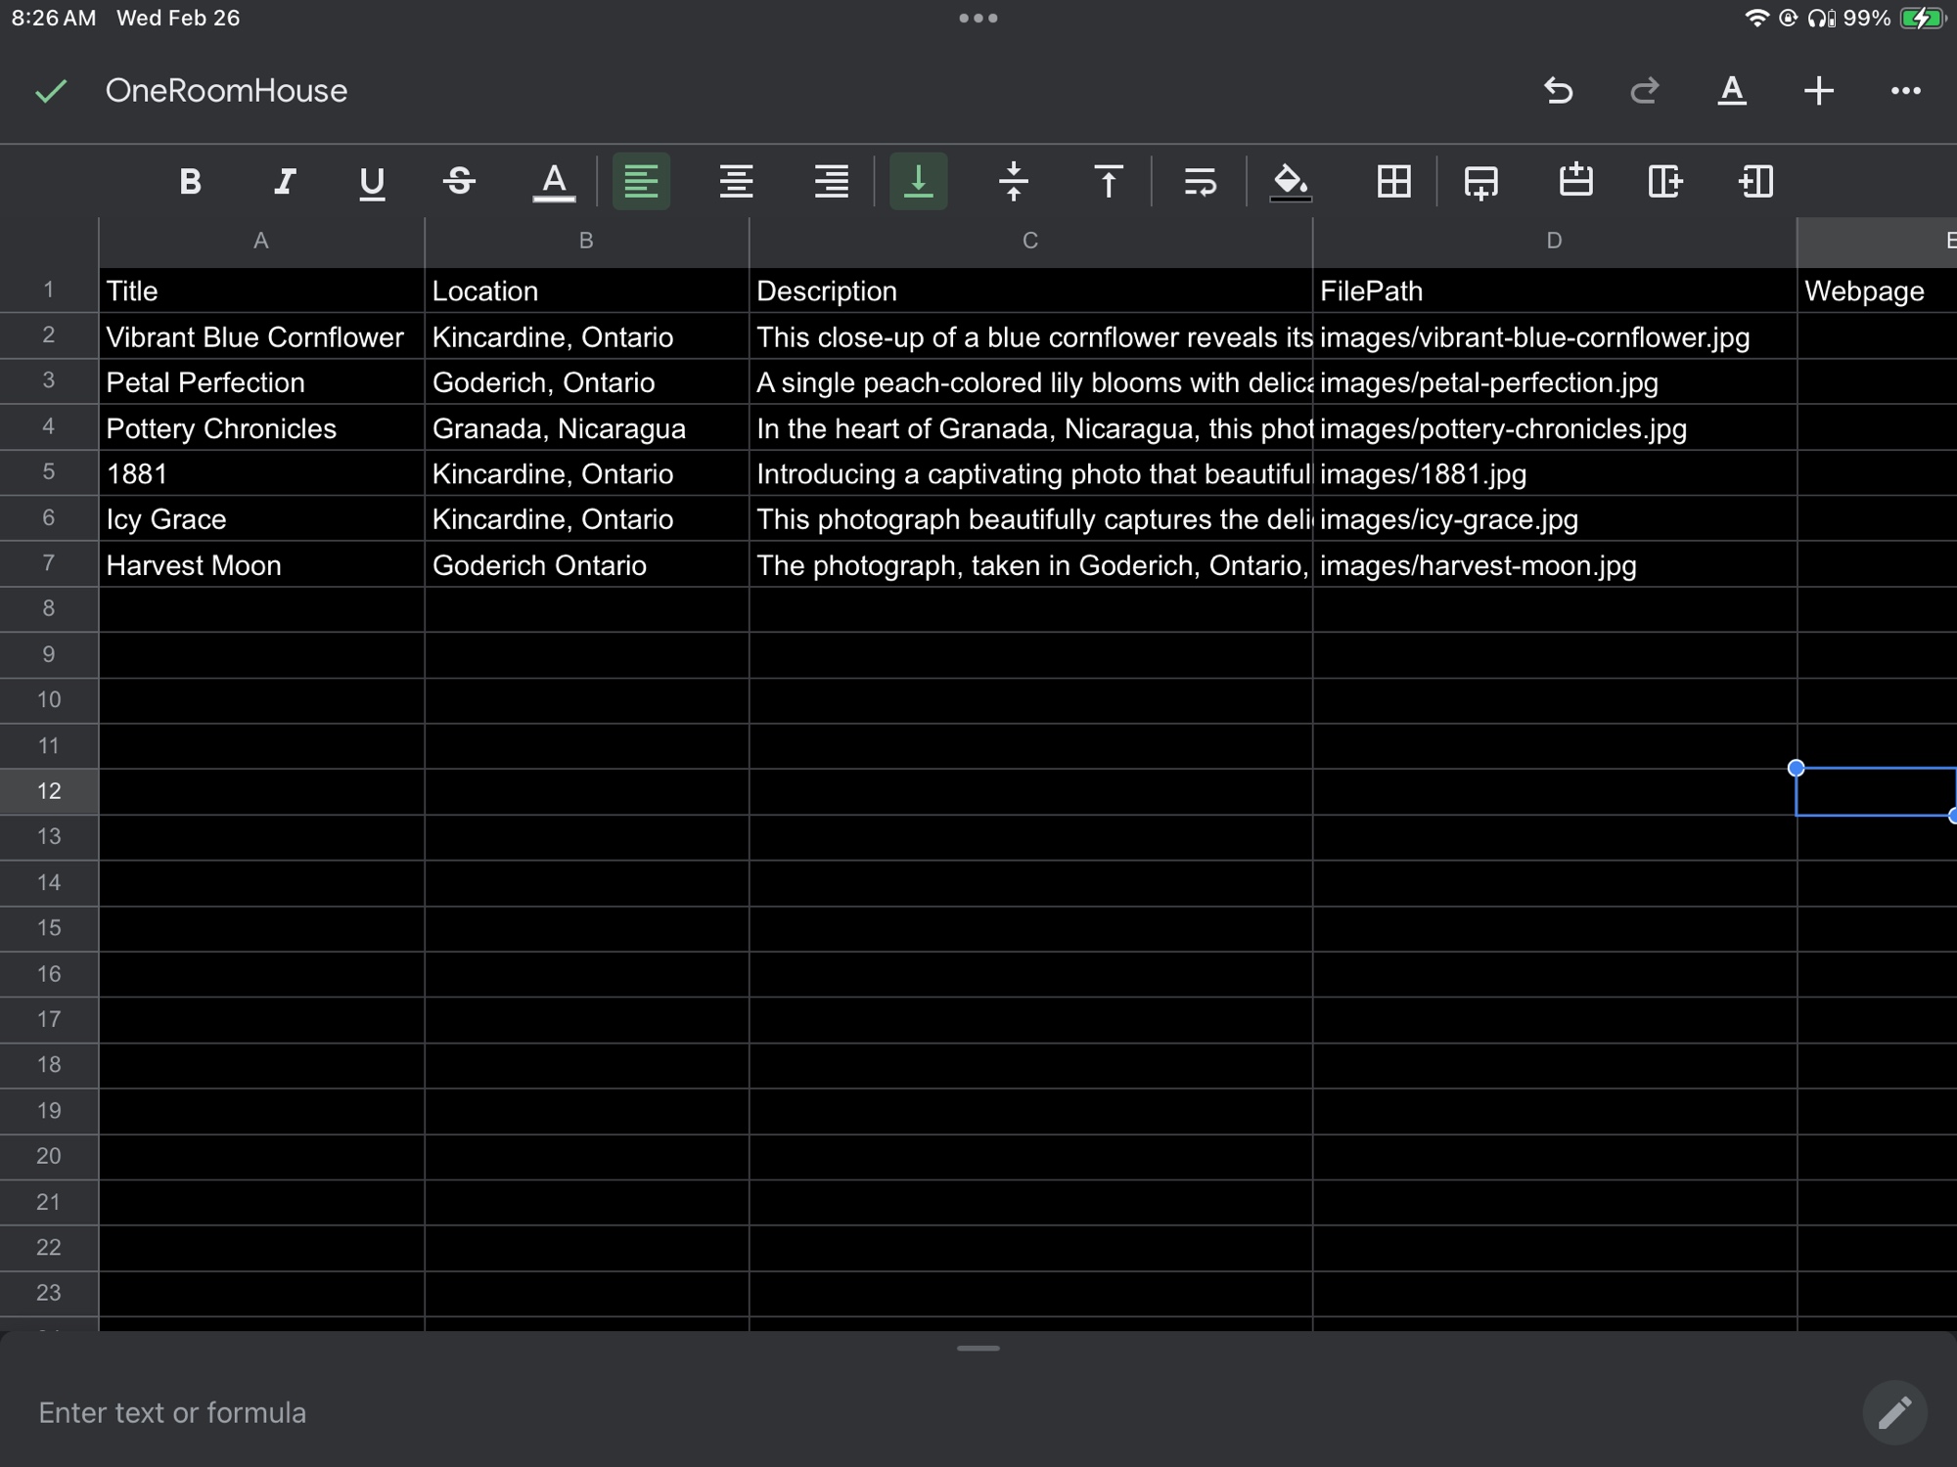The width and height of the screenshot is (1957, 1467).
Task: Insert a row below
Action: (x=1481, y=182)
